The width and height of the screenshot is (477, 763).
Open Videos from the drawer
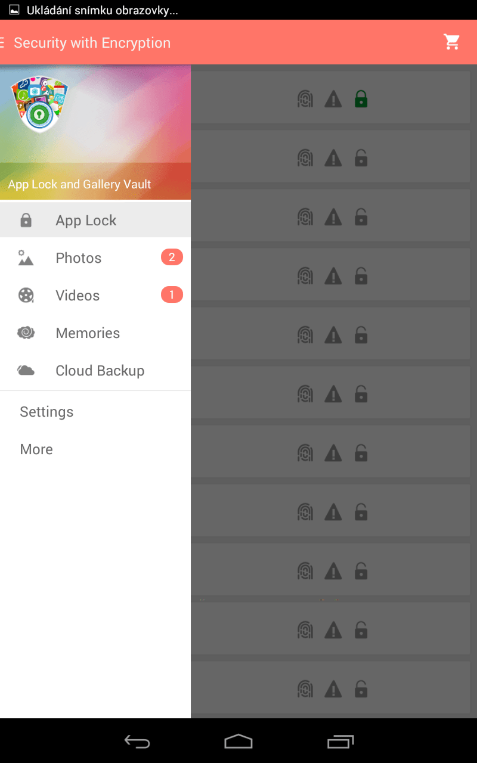[95, 295]
